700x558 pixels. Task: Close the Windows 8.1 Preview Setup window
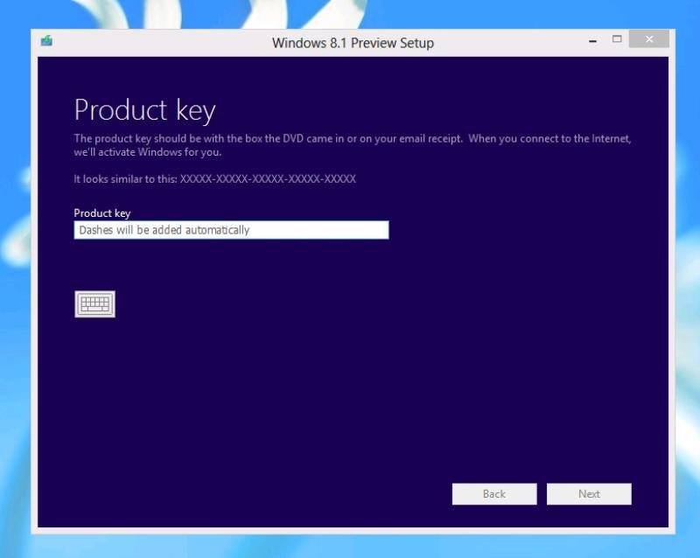point(648,39)
